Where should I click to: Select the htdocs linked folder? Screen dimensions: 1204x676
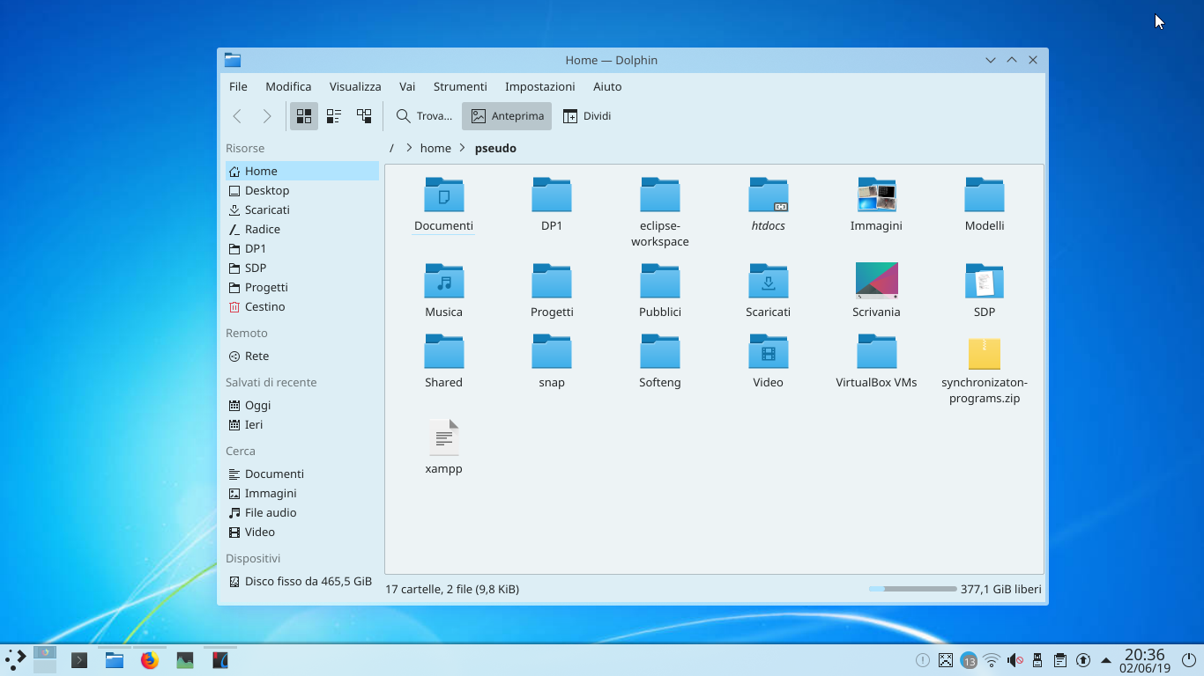pyautogui.click(x=769, y=195)
